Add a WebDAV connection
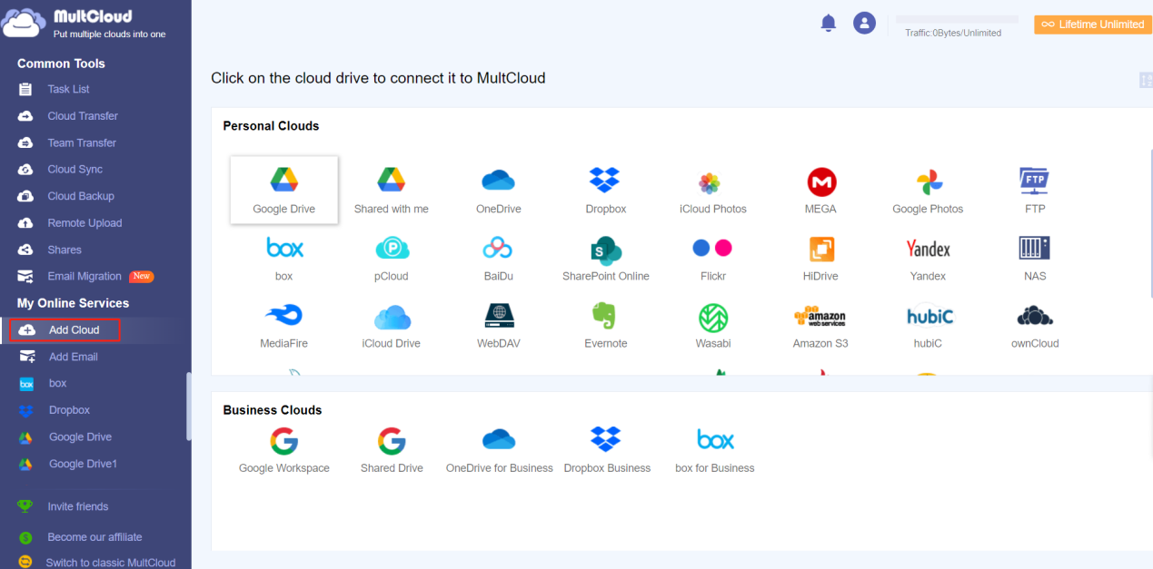 [x=499, y=325]
